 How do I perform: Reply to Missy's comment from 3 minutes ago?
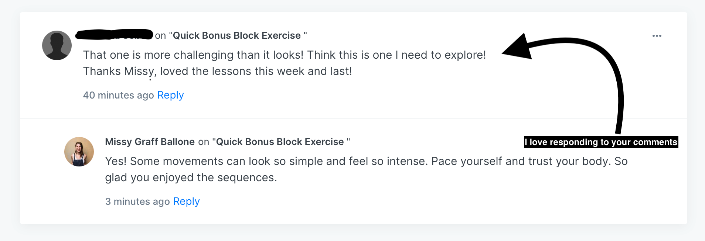[x=186, y=202]
